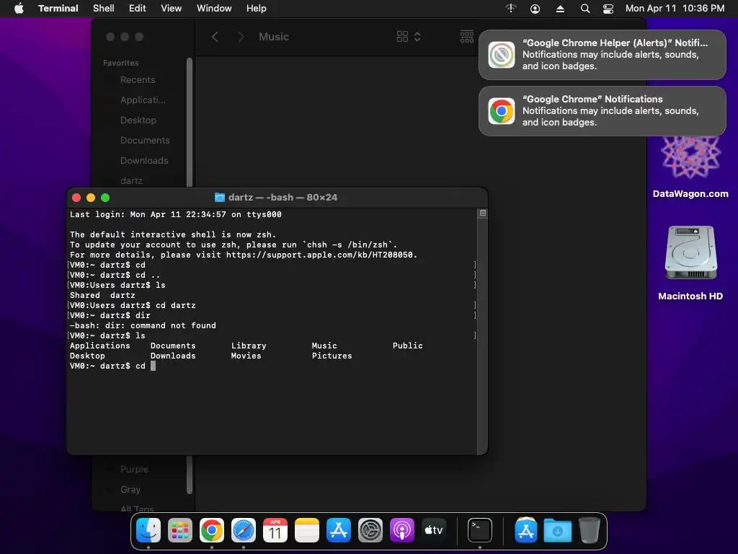Click the network status icon in menu bar
This screenshot has width=738, height=554.
(511, 9)
